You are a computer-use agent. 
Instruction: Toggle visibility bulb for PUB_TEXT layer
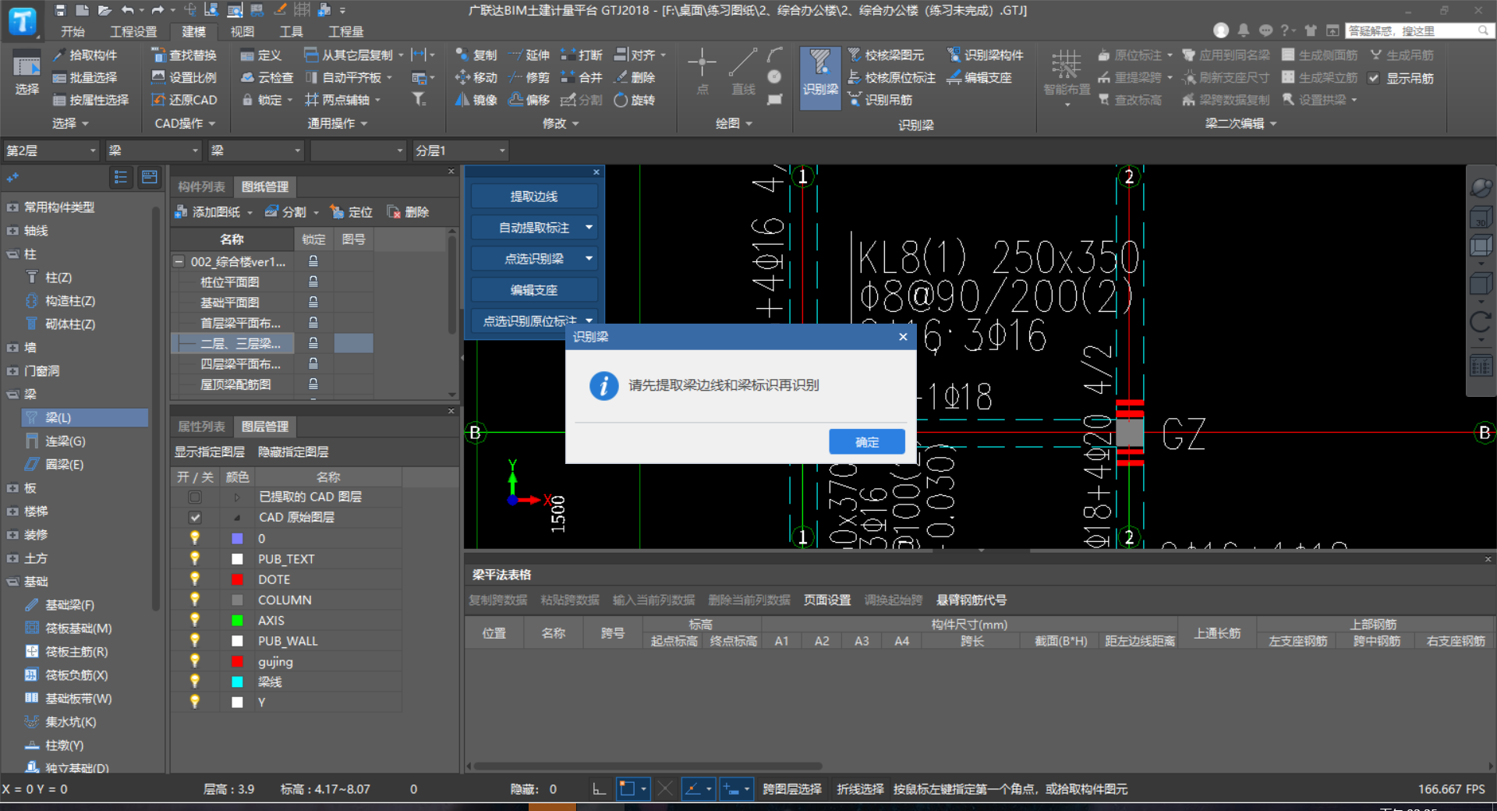[195, 558]
